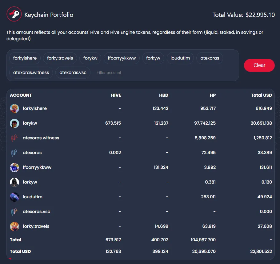Viewport: 280px width, 264px height.
Task: Click the forkyishere account avatar
Action: click(14, 108)
